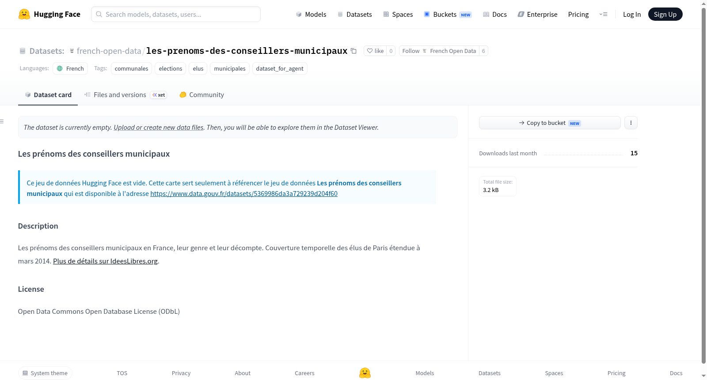The width and height of the screenshot is (707, 380).
Task: Select the communales tag
Action: 131,68
